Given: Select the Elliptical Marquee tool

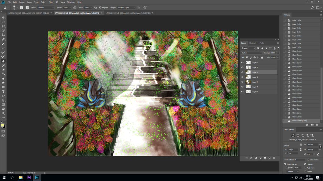Looking at the screenshot, I should click(x=3, y=22).
